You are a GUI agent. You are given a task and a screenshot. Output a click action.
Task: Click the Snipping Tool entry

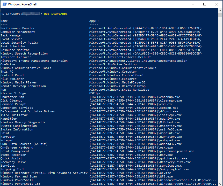coord(12,169)
